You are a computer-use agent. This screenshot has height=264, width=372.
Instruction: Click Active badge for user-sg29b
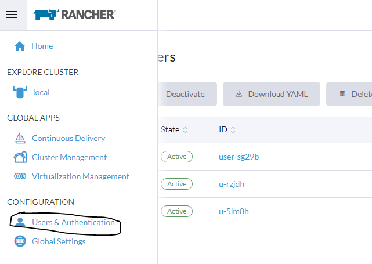[x=176, y=157]
